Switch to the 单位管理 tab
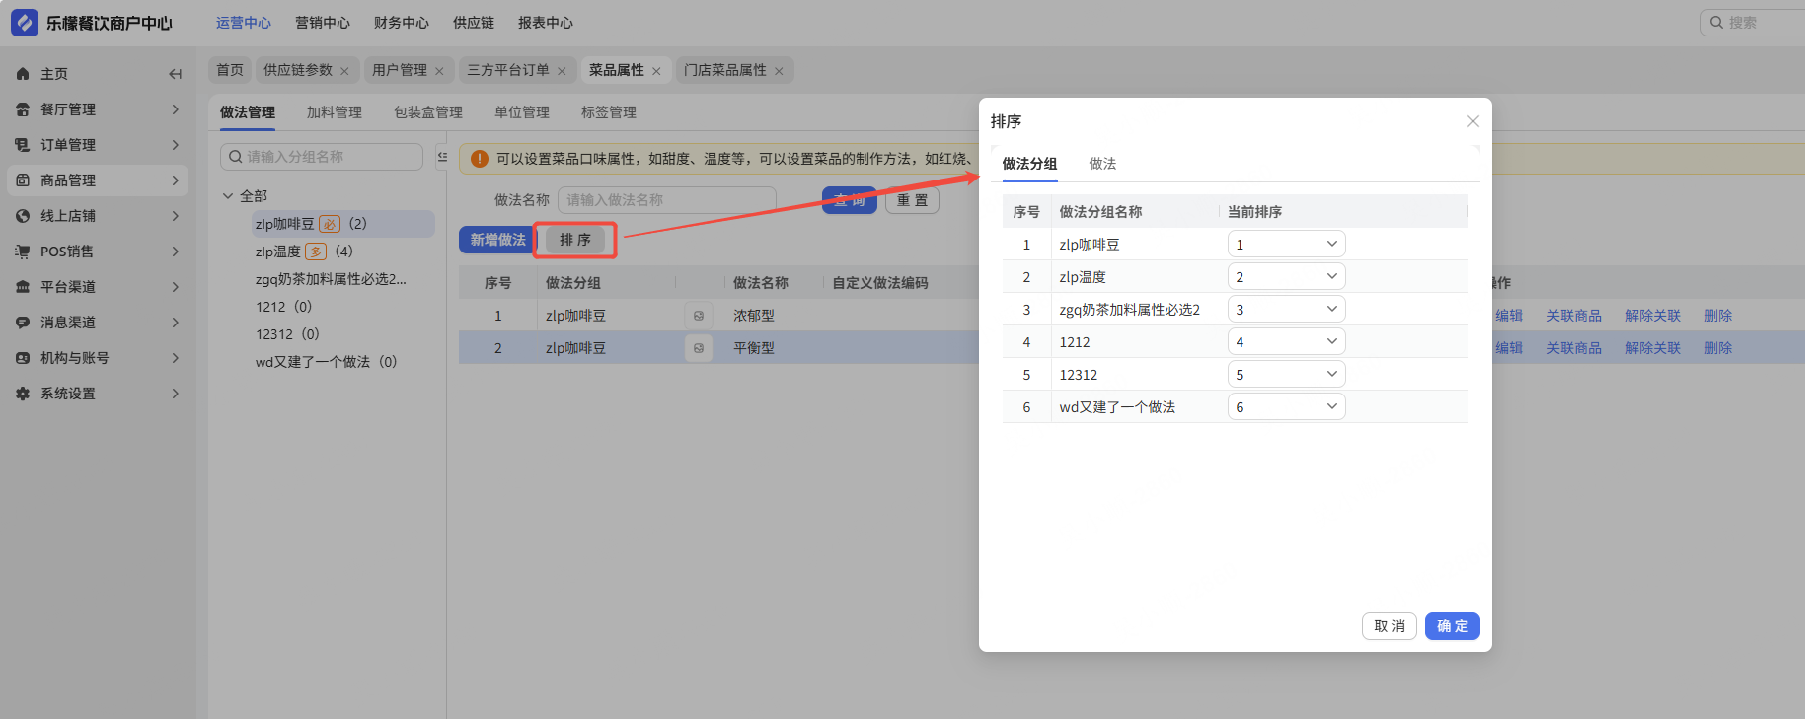Image resolution: width=1805 pixels, height=719 pixels. pos(522,112)
